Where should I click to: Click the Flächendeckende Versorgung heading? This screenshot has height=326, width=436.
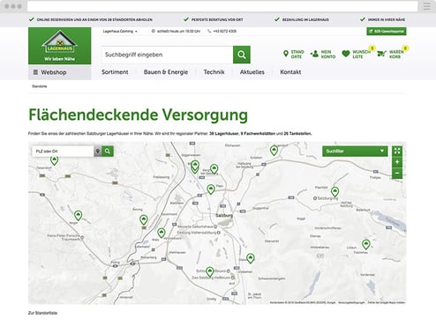point(138,115)
